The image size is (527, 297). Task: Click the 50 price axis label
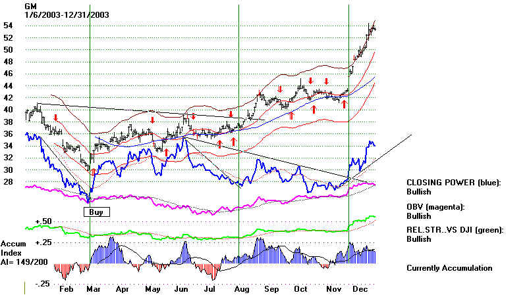coord(8,50)
